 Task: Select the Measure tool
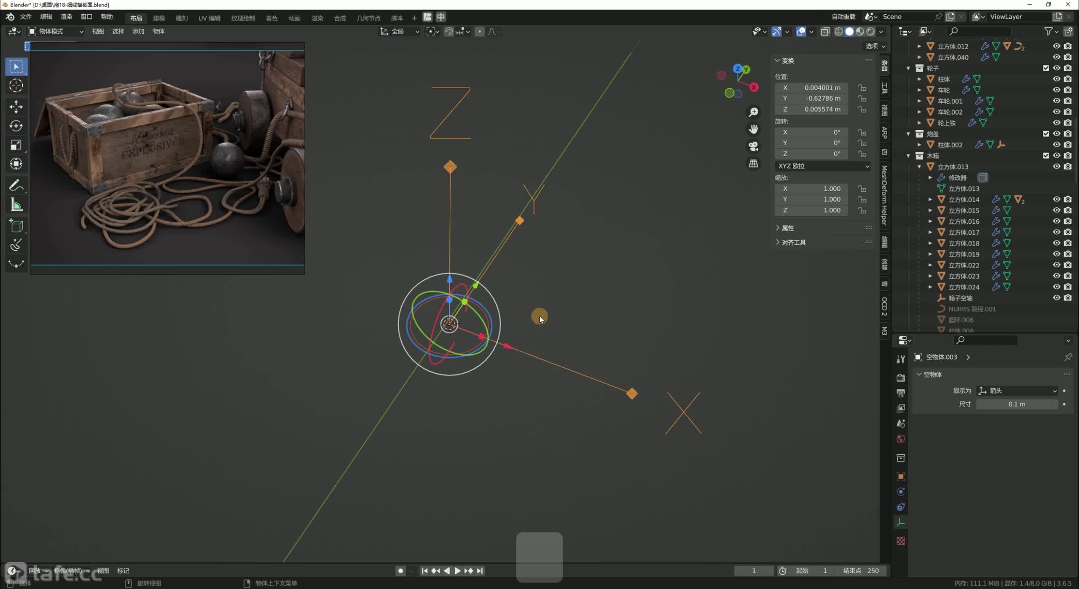point(16,205)
